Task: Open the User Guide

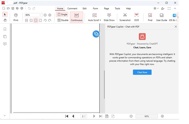Action: (x=162, y=17)
